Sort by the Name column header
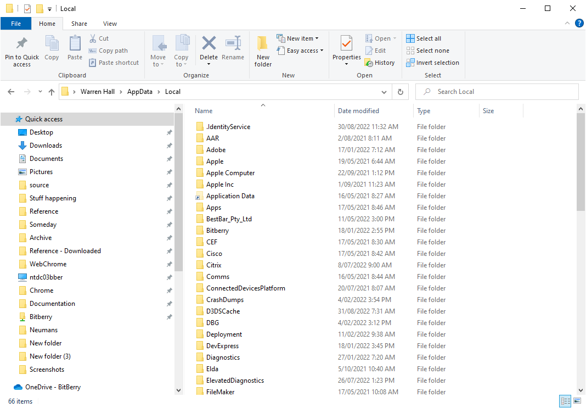586x408 pixels. click(x=262, y=111)
